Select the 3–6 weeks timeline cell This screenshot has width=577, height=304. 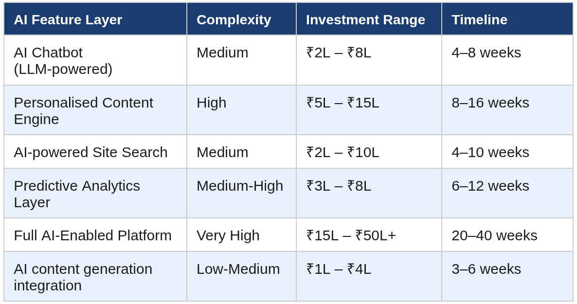tap(486, 269)
